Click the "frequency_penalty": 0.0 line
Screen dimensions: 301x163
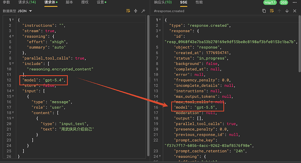[x=202, y=80]
